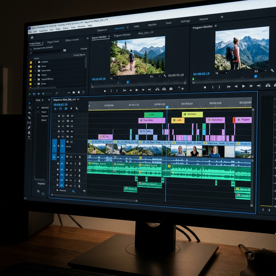Select the Pen tool

(x=29, y=127)
